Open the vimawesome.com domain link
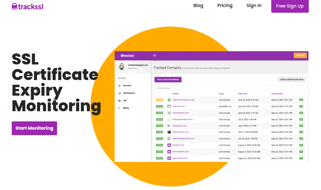The image size is (321, 190). click(181, 113)
